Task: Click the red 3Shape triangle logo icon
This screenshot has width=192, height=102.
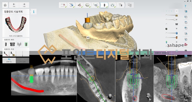Action: click(x=186, y=45)
